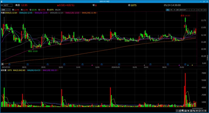The image size is (209, 113).
Task: Click the pointer-with-marker tool icon
Action: tap(194, 111)
